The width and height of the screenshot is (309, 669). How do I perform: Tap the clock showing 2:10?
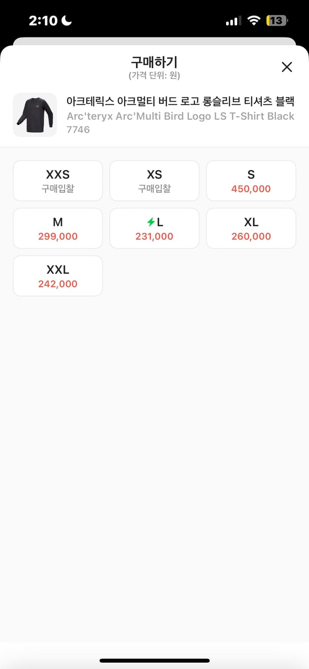43,21
